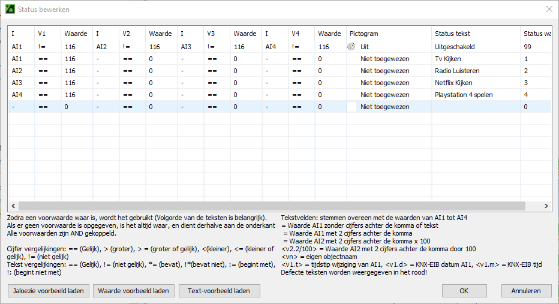Click the Pictogram column header
Image resolution: width=559 pixels, height=304 pixels.
click(x=389, y=34)
